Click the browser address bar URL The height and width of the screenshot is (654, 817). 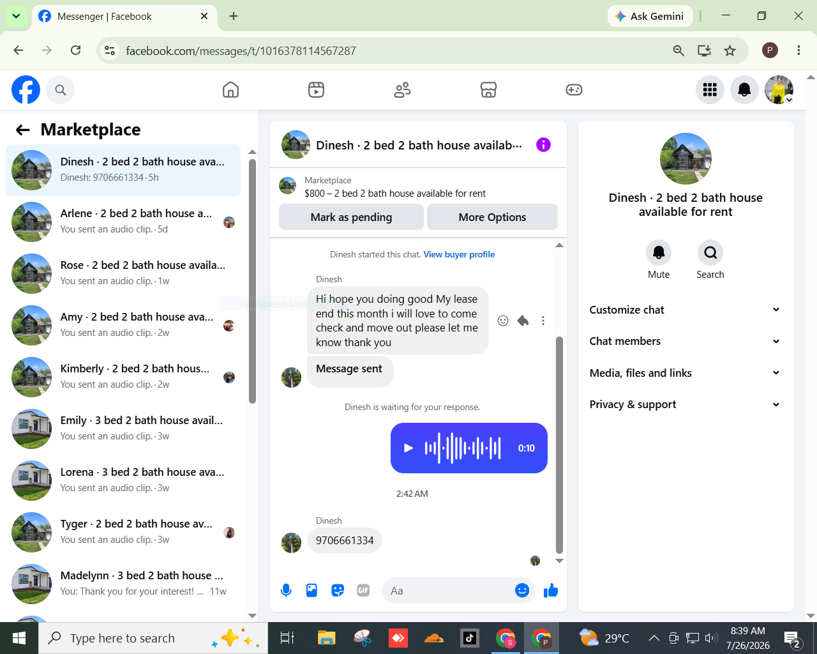(241, 51)
